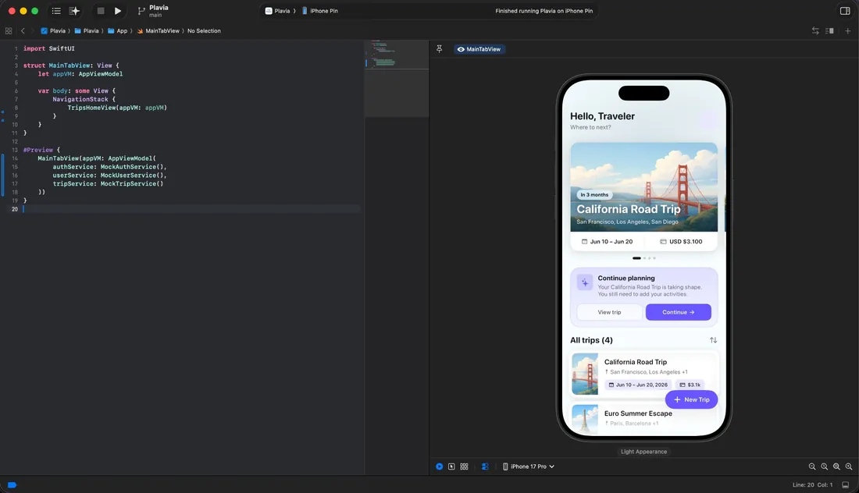
Task: Open the editor options icon
Action: click(829, 31)
